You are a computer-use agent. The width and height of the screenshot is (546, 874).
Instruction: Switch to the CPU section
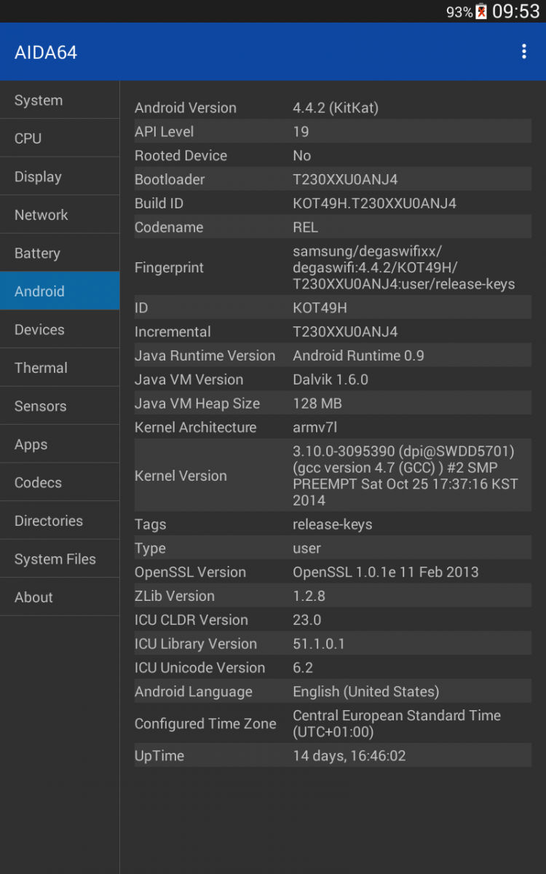point(60,138)
